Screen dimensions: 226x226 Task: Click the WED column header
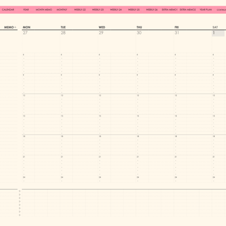102,28
